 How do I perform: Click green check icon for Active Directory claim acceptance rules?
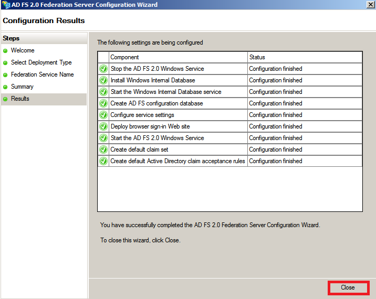103,161
